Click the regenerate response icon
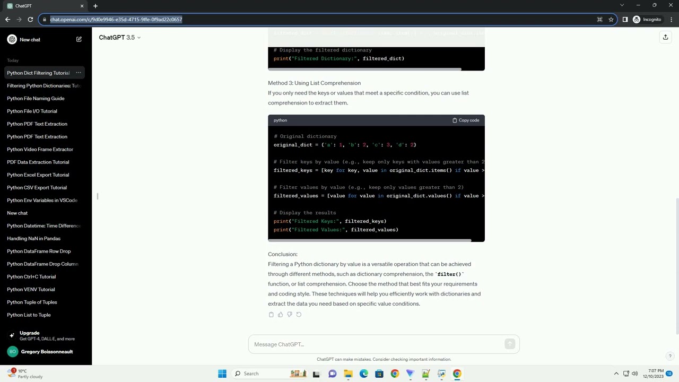The height and width of the screenshot is (382, 679). click(299, 315)
